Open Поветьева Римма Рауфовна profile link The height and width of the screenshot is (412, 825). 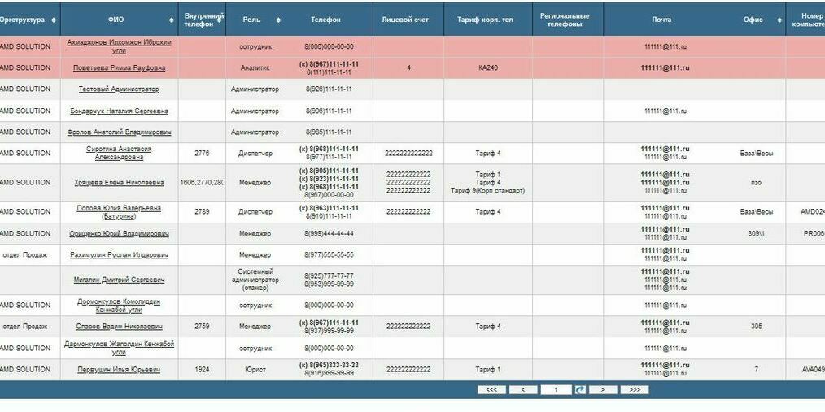coord(119,68)
